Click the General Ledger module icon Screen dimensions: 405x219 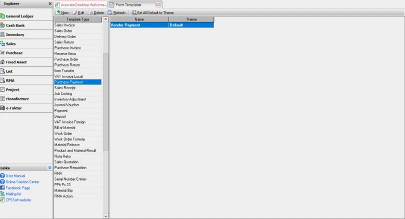point(2,16)
